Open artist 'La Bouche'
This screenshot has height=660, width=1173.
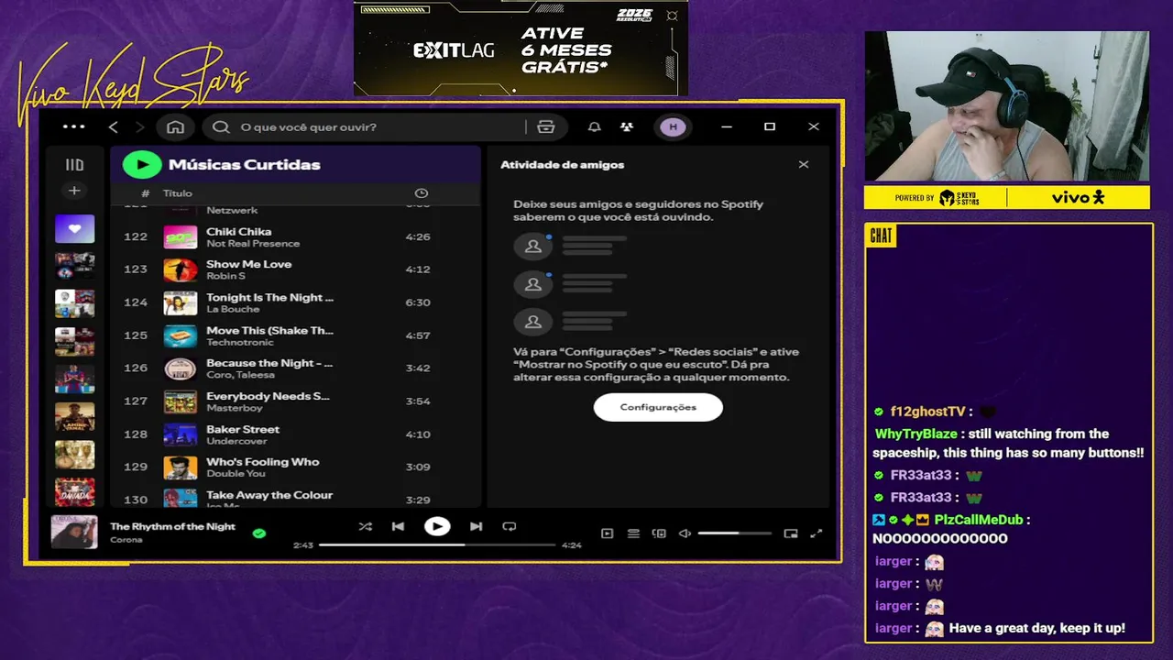point(233,309)
